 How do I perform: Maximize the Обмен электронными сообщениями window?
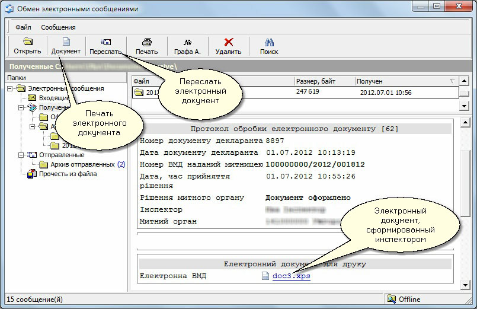tap(437, 7)
